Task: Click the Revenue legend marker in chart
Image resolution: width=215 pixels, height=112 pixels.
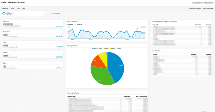Action: (75, 24)
